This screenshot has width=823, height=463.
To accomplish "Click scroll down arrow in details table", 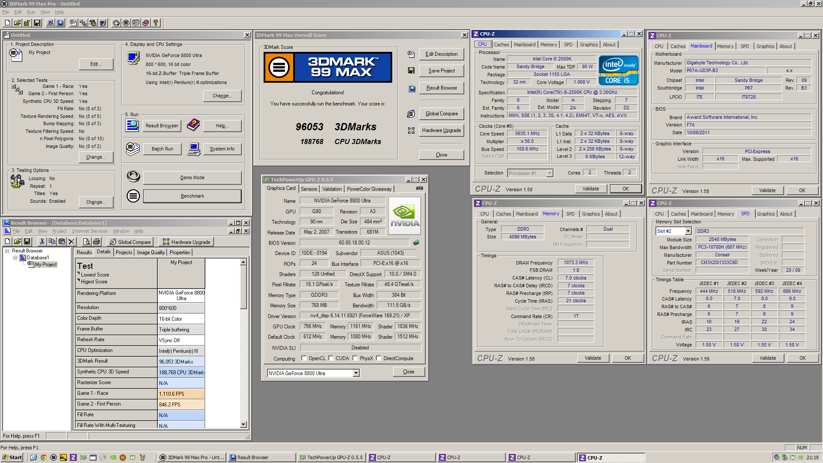I will (243, 424).
